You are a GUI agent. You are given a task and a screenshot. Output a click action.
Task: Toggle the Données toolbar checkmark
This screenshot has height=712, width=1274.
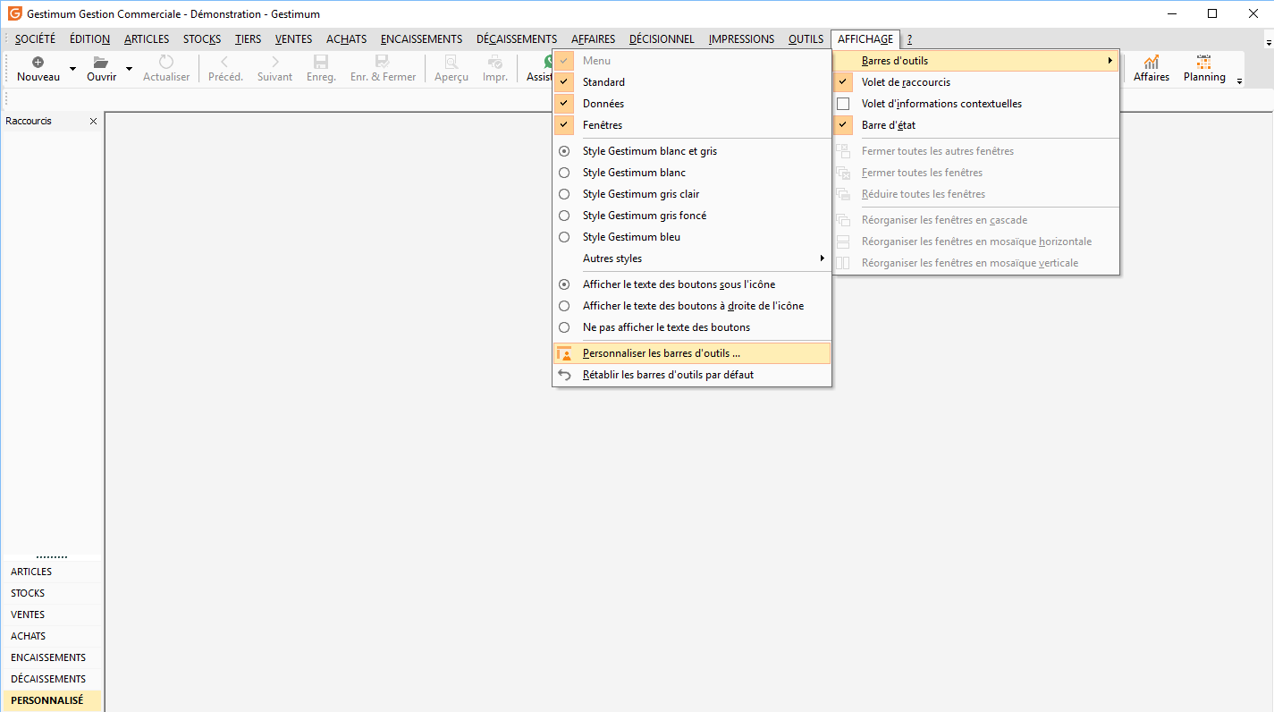point(563,104)
